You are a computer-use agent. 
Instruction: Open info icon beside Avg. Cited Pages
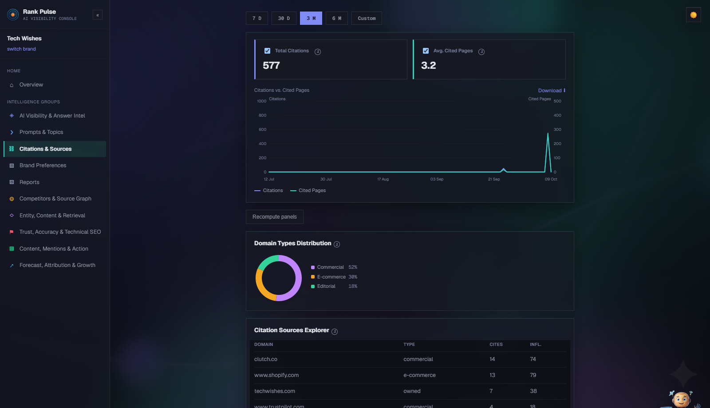point(481,52)
